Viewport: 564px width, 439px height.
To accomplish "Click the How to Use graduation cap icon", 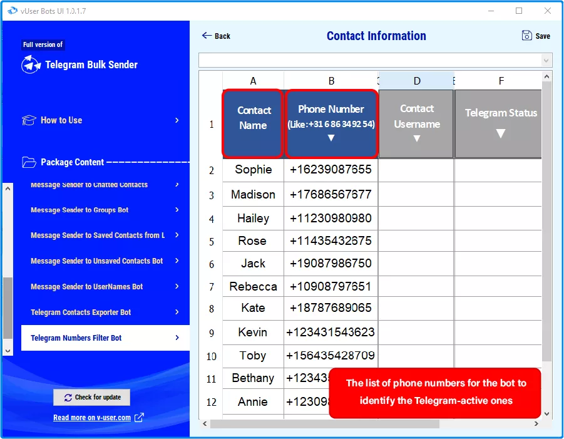I will pyautogui.click(x=29, y=120).
